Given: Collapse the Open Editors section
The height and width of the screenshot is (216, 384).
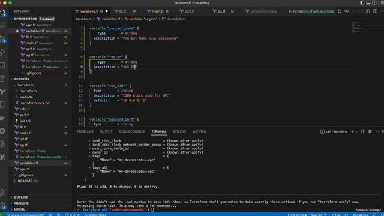Looking at the screenshot, I should pos(25,19).
